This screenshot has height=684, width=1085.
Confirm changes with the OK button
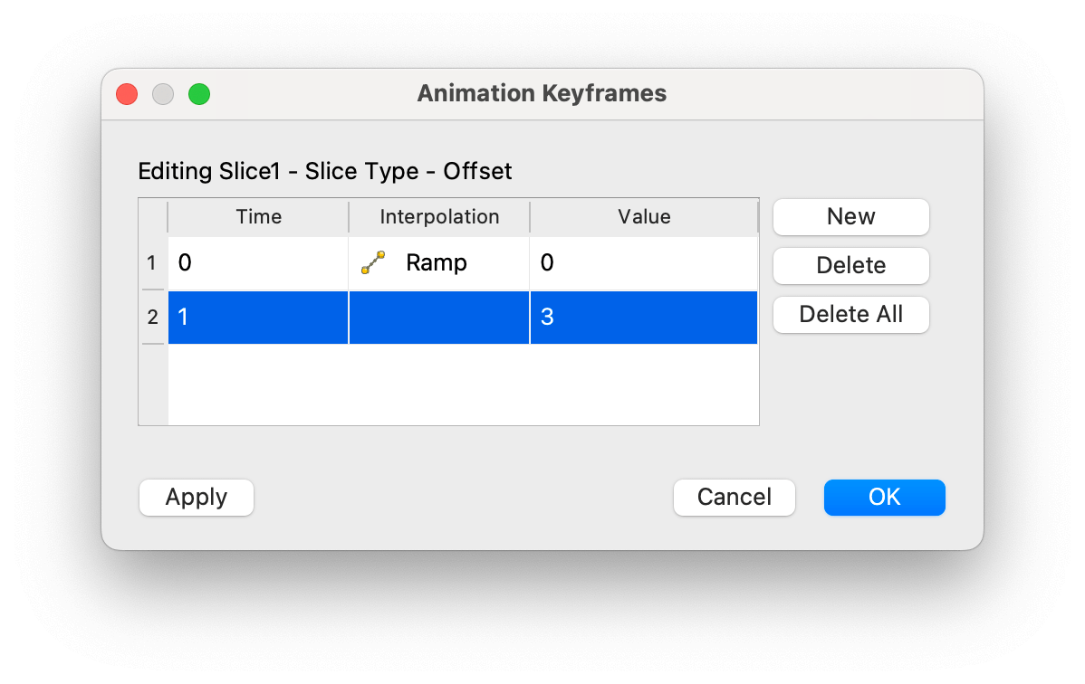tap(884, 497)
